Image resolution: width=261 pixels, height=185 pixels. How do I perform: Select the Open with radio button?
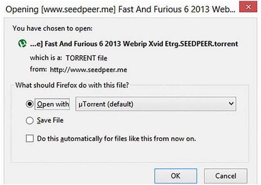30,104
